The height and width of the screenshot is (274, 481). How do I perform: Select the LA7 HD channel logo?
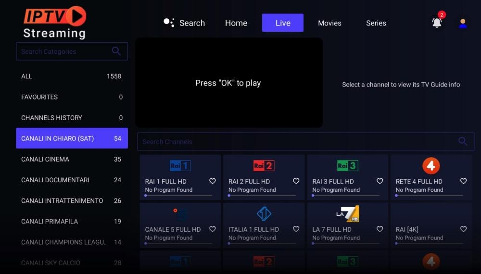click(347, 214)
